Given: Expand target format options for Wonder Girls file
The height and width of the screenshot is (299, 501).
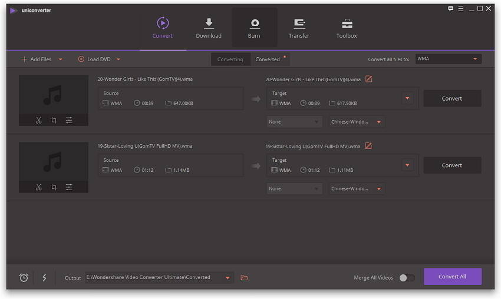Looking at the screenshot, I should coord(407,98).
